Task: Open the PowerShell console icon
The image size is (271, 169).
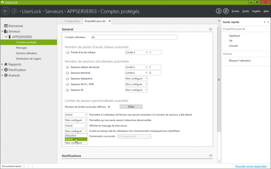Action: pyautogui.click(x=218, y=11)
